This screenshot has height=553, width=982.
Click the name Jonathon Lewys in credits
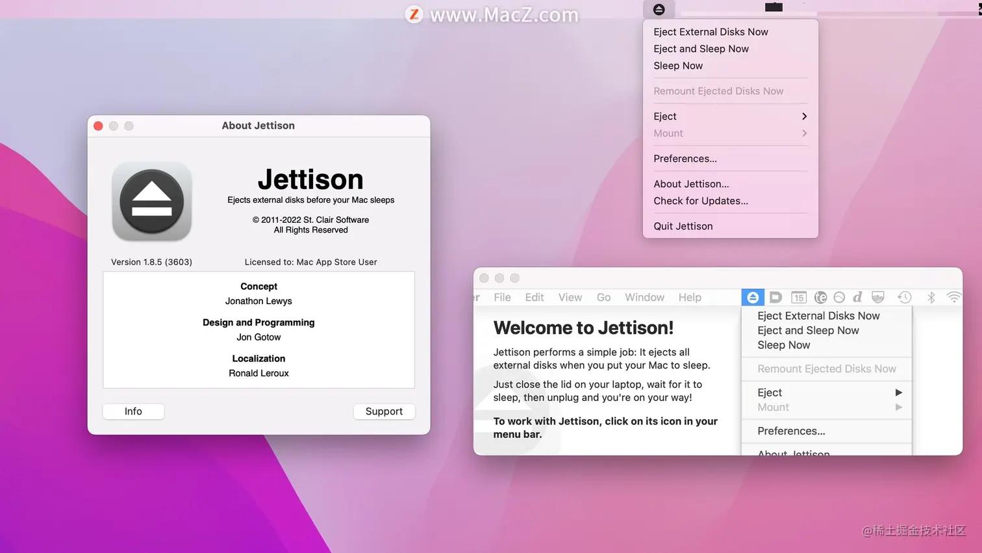[x=258, y=301]
